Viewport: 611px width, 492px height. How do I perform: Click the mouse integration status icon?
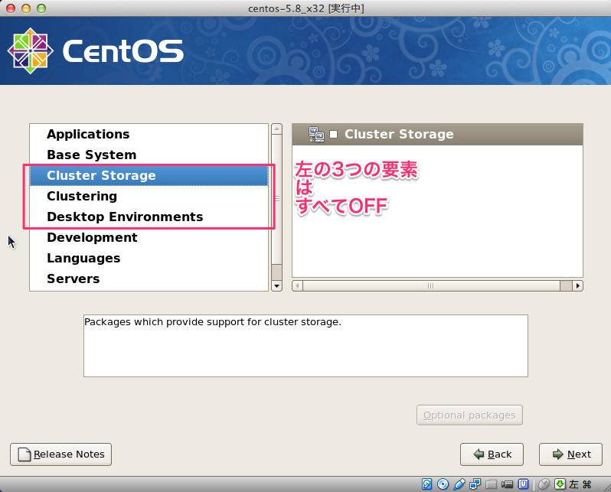544,484
